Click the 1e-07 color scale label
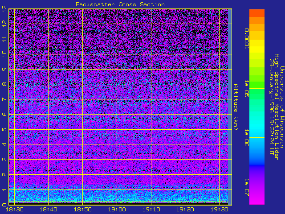The height and width of the screenshot is (214, 285). point(246,187)
